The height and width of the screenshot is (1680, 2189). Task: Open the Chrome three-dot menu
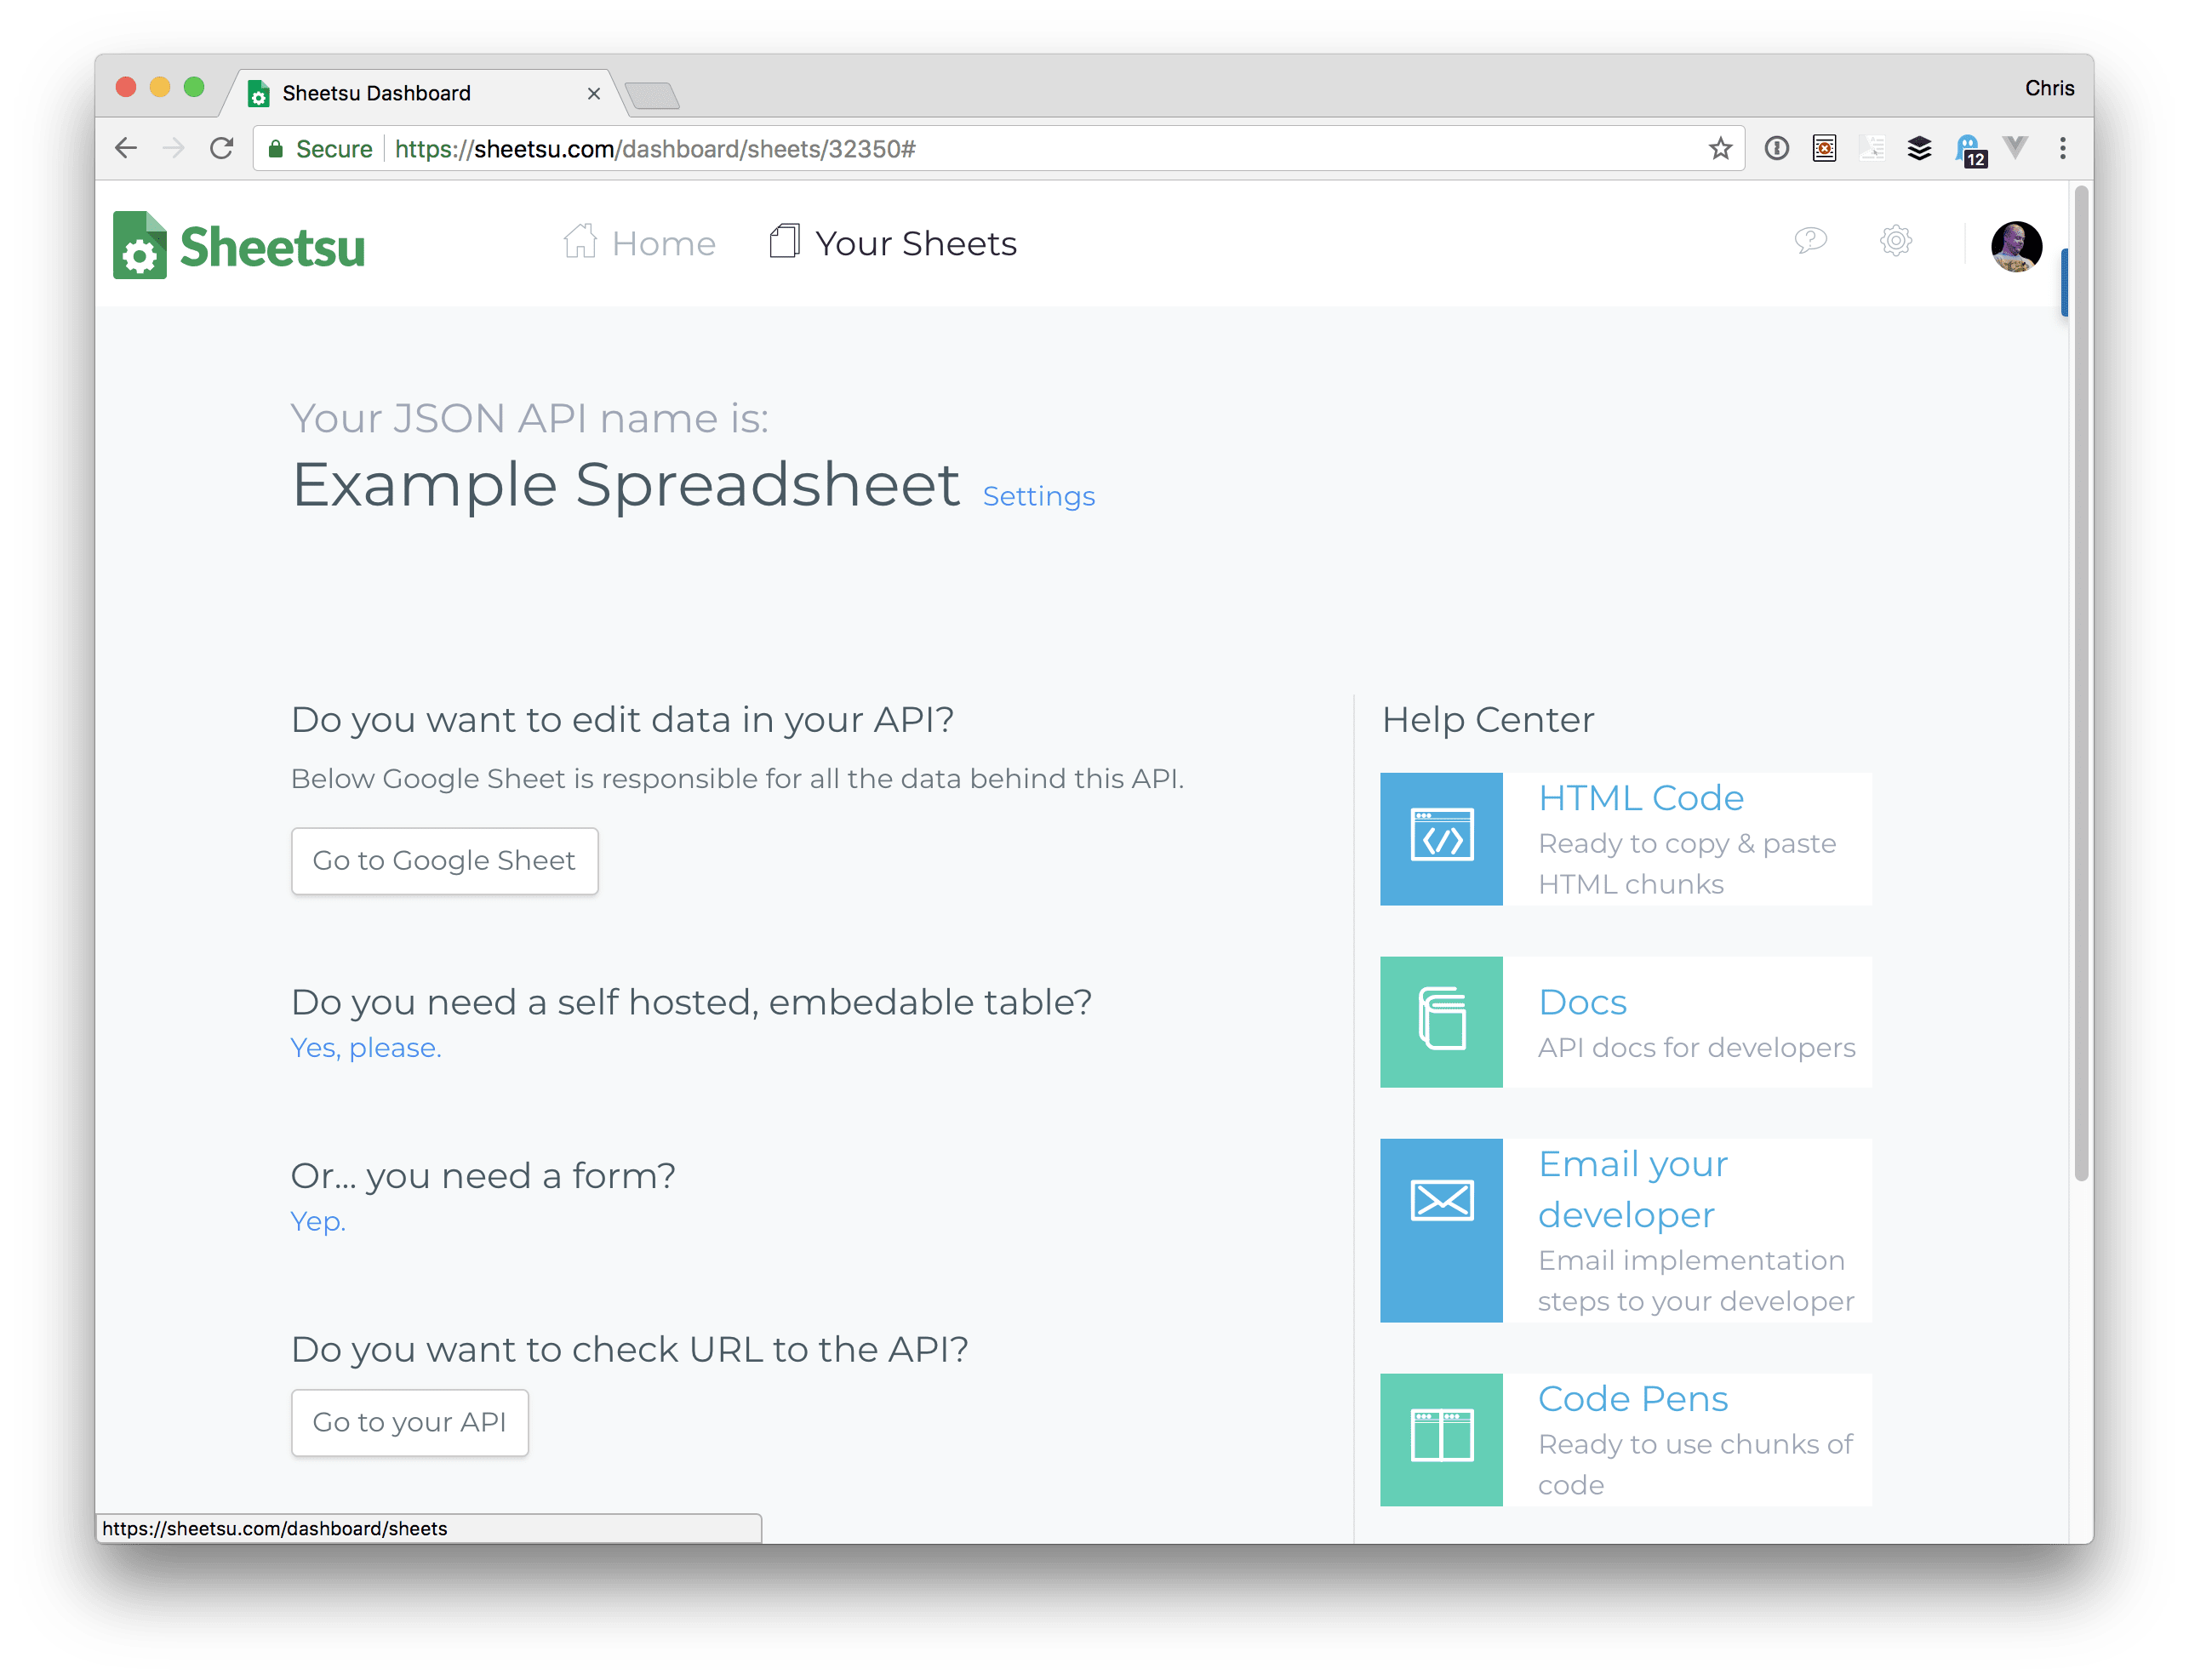(2062, 148)
